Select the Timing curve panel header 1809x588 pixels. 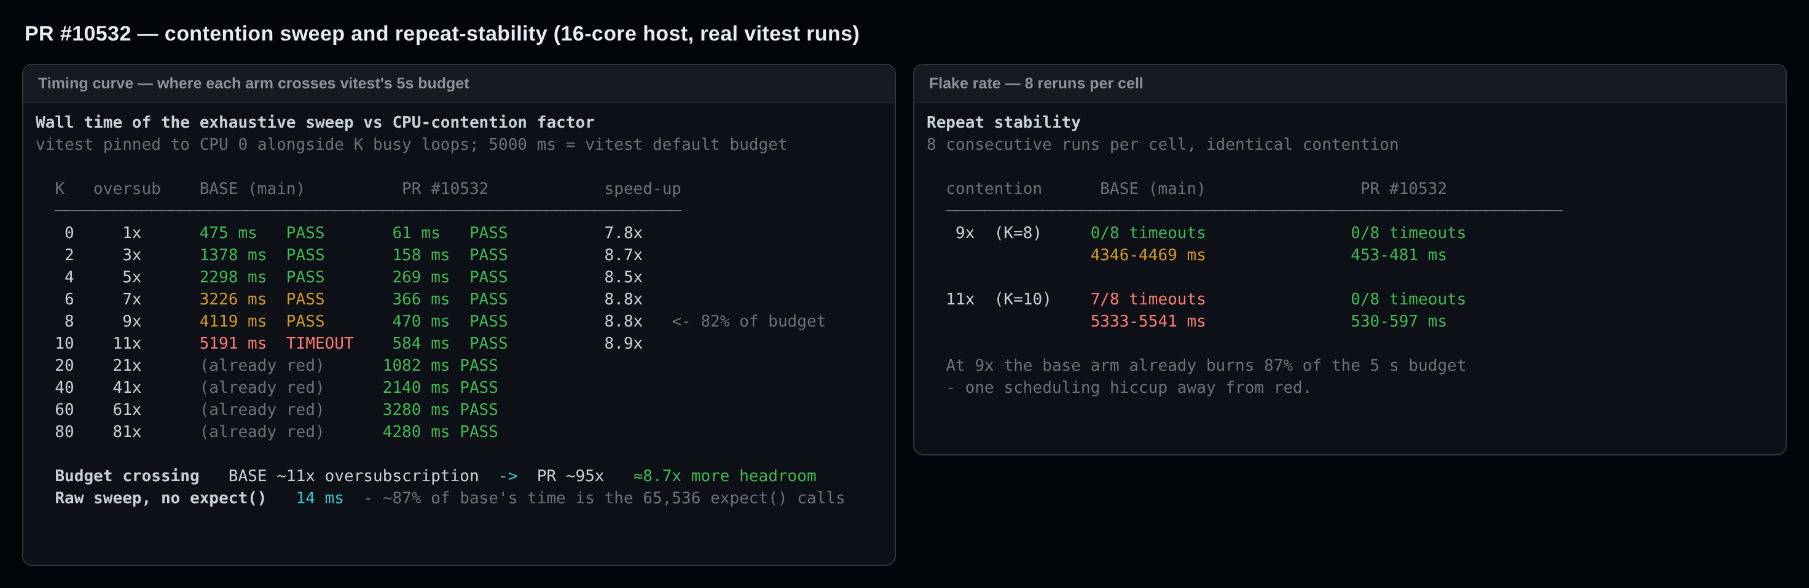(254, 83)
